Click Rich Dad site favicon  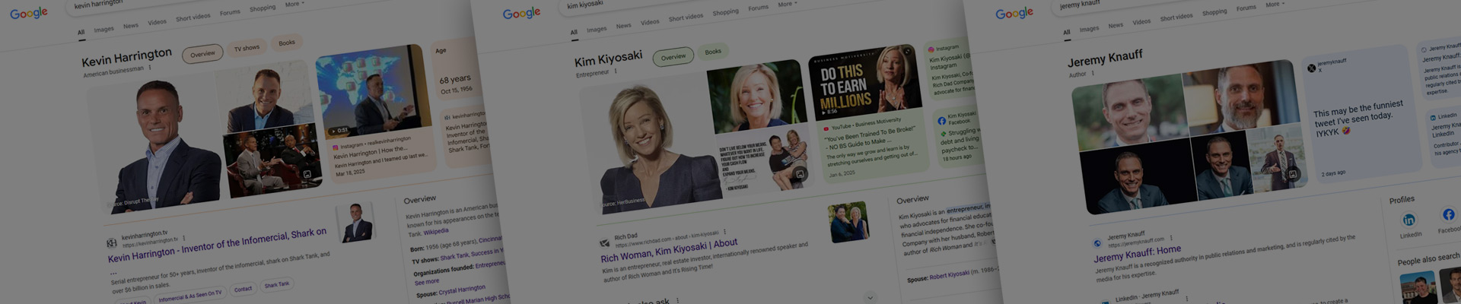coord(605,243)
